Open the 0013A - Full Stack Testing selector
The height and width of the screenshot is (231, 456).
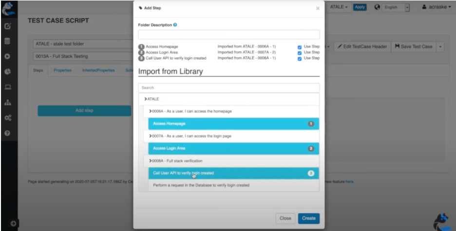(x=83, y=56)
